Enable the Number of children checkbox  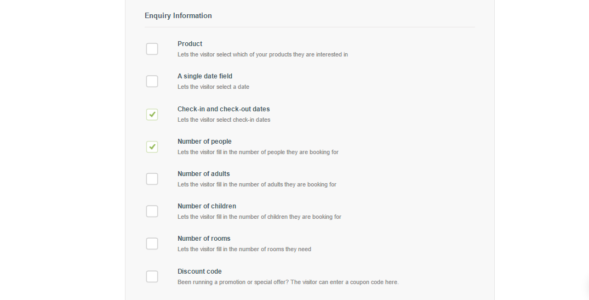(x=152, y=211)
